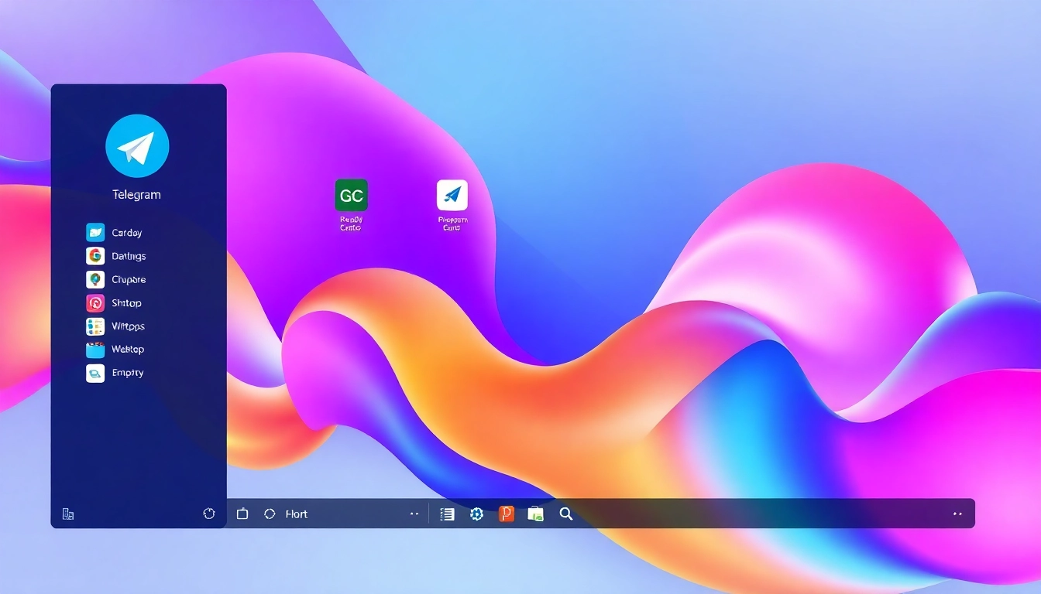Click the large Telegram paper plane logo
This screenshot has height=594, width=1041.
[x=137, y=146]
